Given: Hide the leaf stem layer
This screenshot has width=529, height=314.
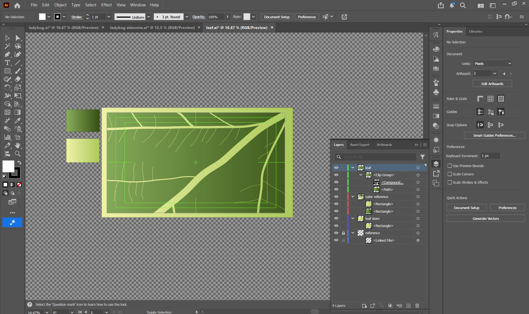Looking at the screenshot, I should 336,218.
